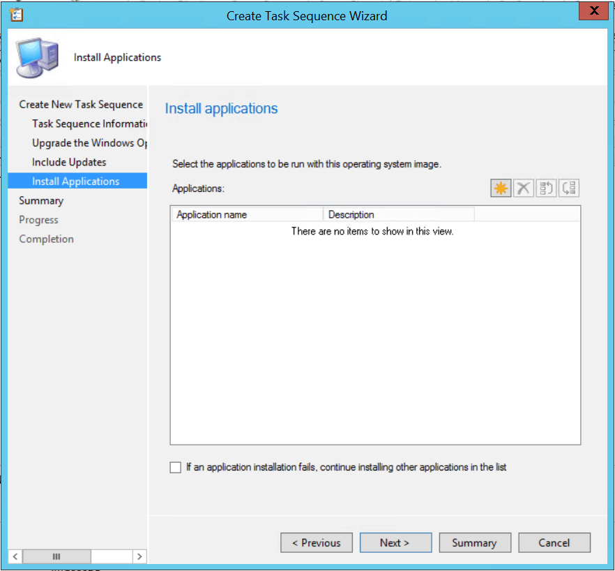This screenshot has width=615, height=571.
Task: Click the 'Applications:' label
Action: [x=199, y=188]
